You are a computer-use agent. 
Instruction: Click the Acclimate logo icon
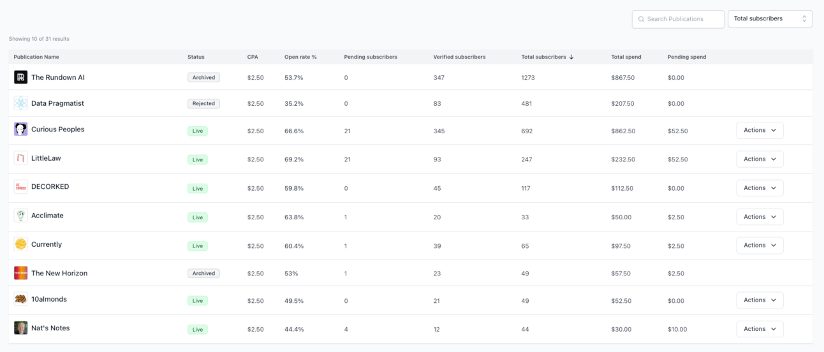[x=21, y=216]
